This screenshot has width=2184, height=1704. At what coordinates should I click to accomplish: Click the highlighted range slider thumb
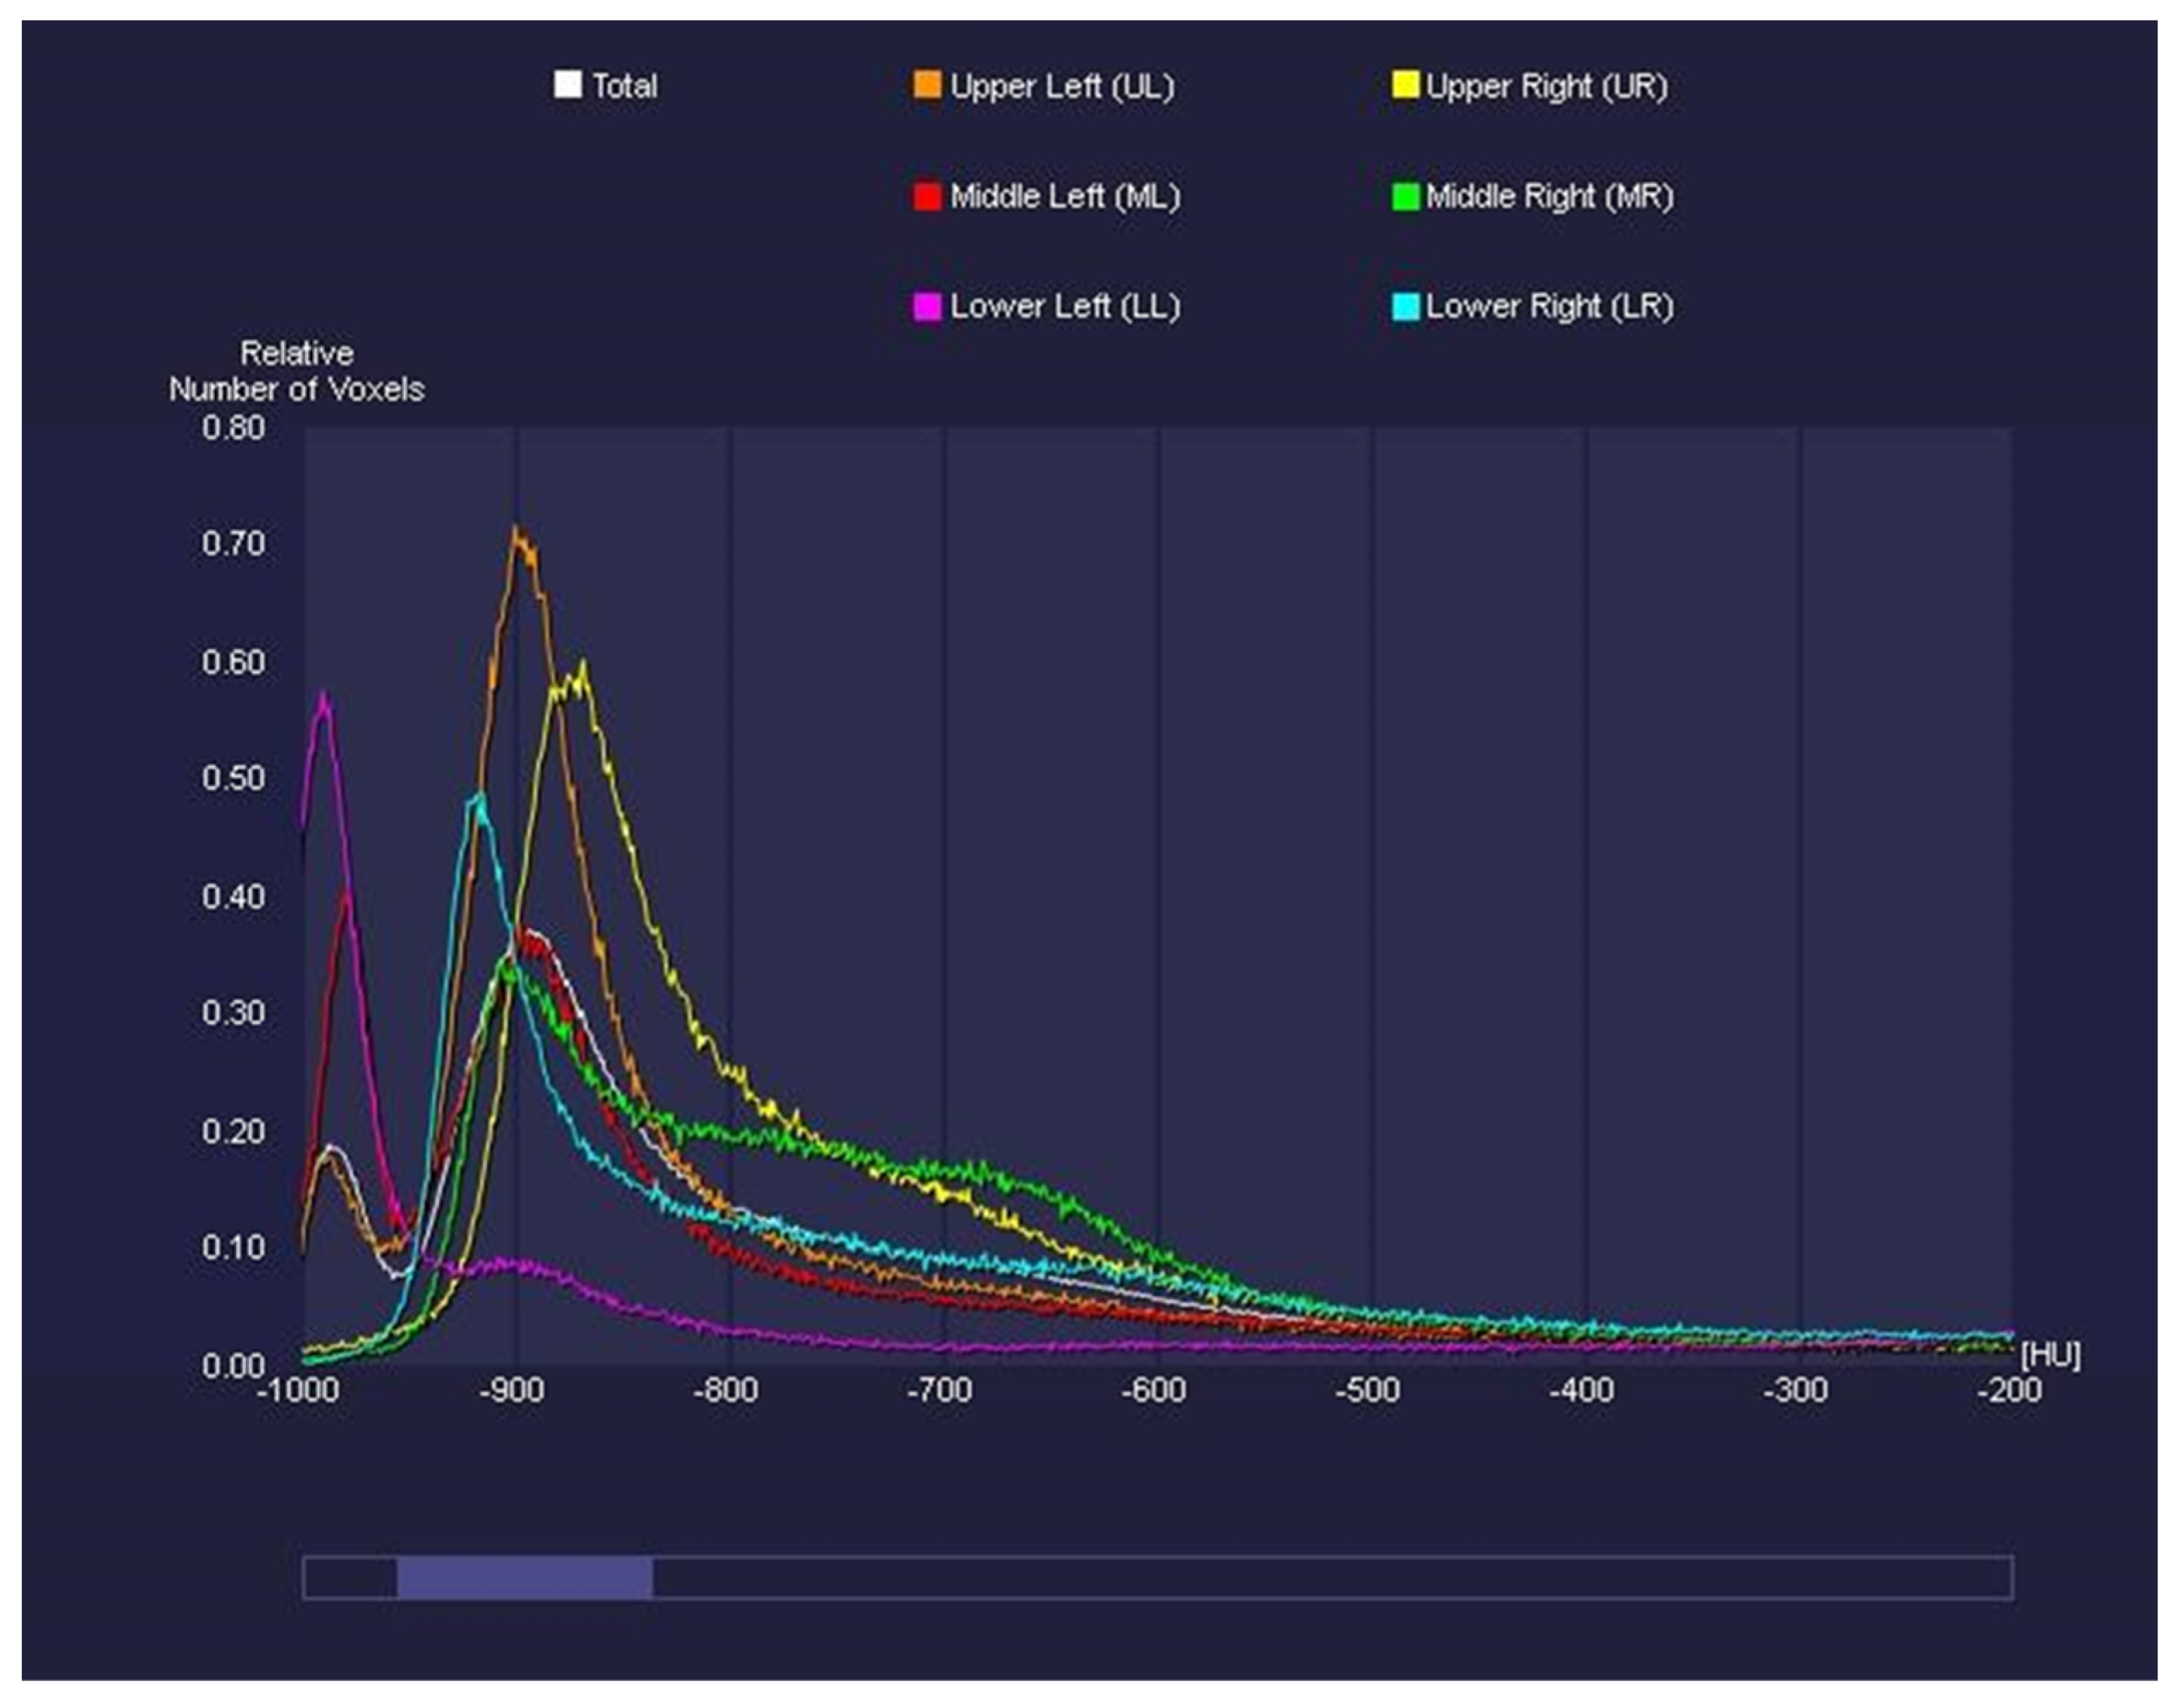524,1577
